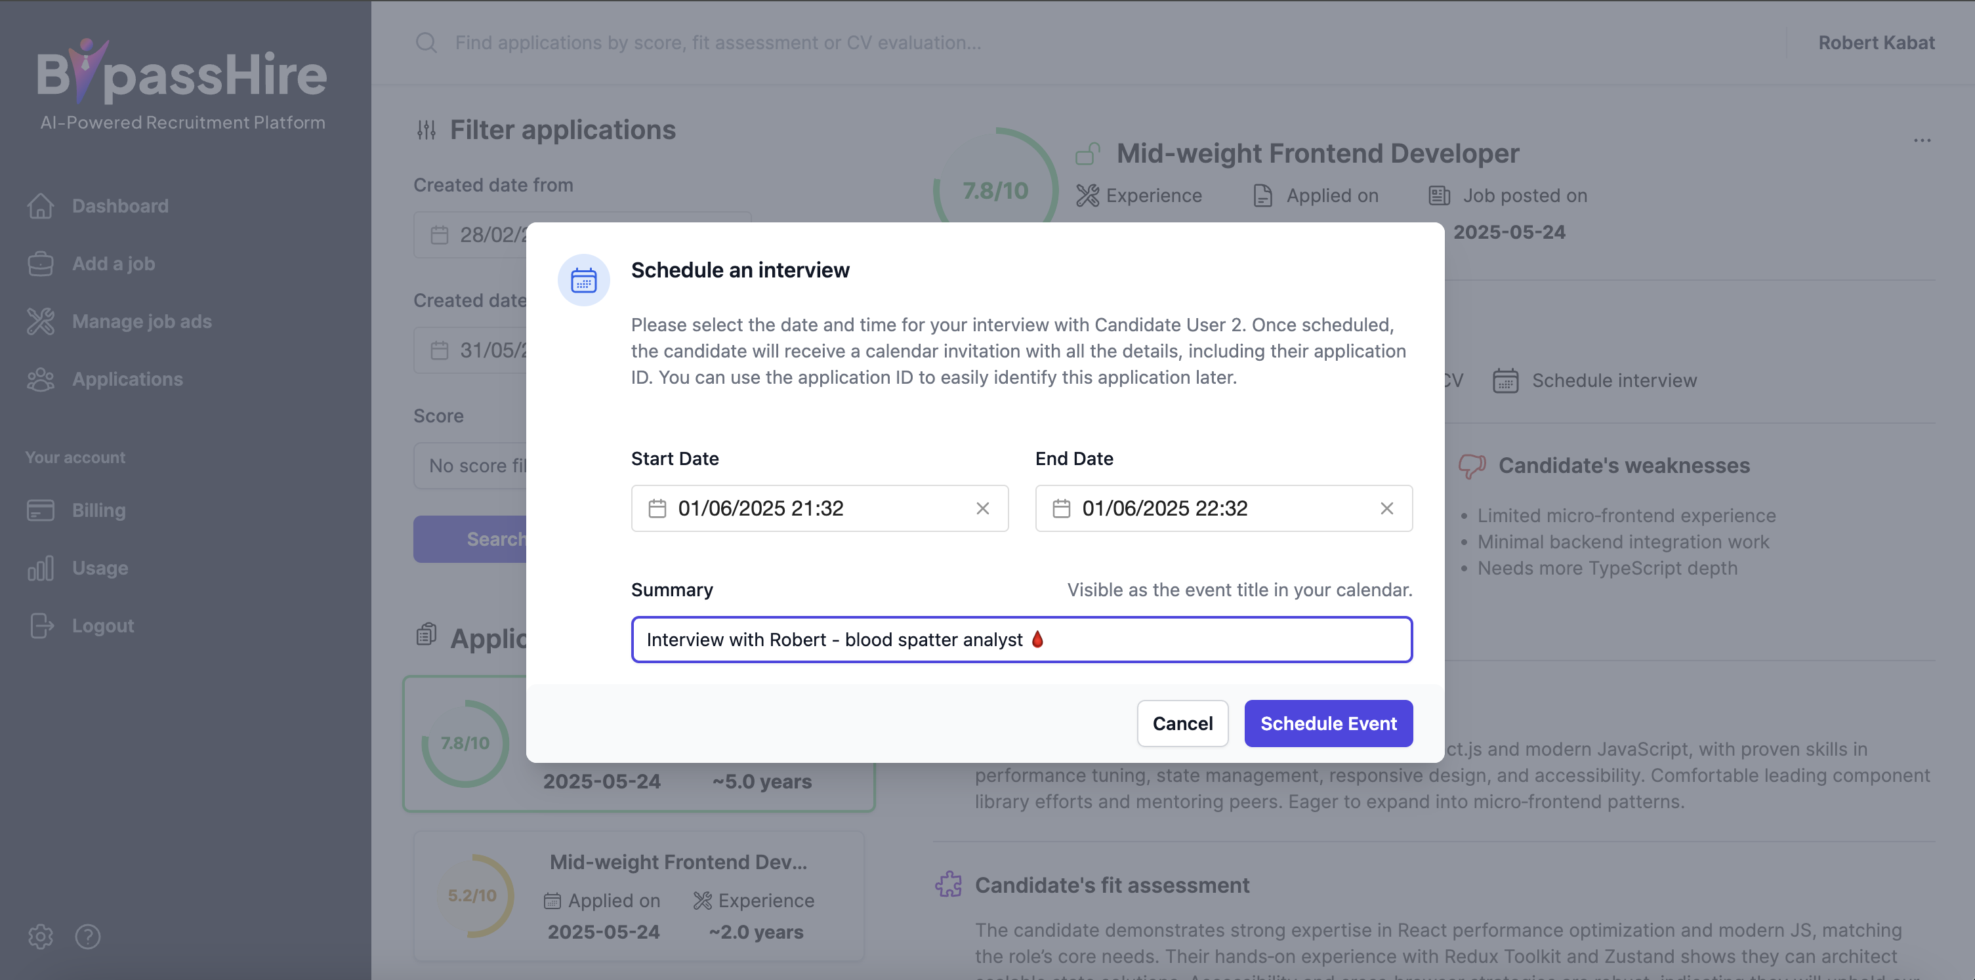Clear the End Date field value
This screenshot has height=980, width=1975.
pos(1386,508)
